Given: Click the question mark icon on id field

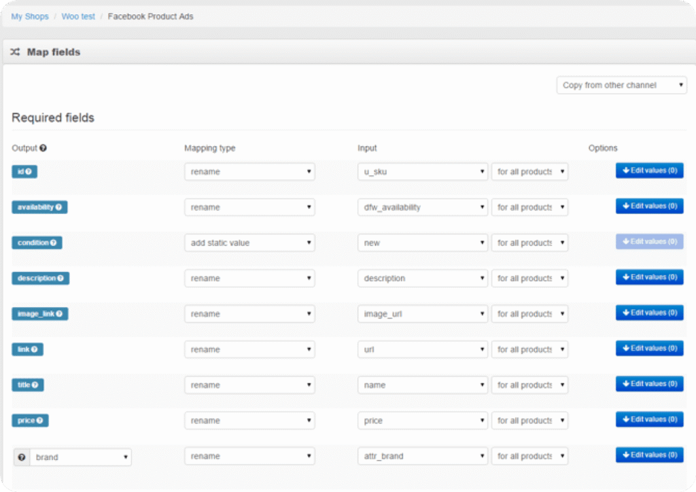Looking at the screenshot, I should coord(30,172).
